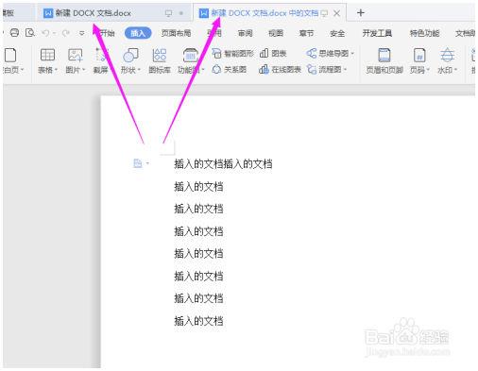Click the text line 插入的文档插入的文档
This screenshot has height=371, width=478.
(x=223, y=164)
